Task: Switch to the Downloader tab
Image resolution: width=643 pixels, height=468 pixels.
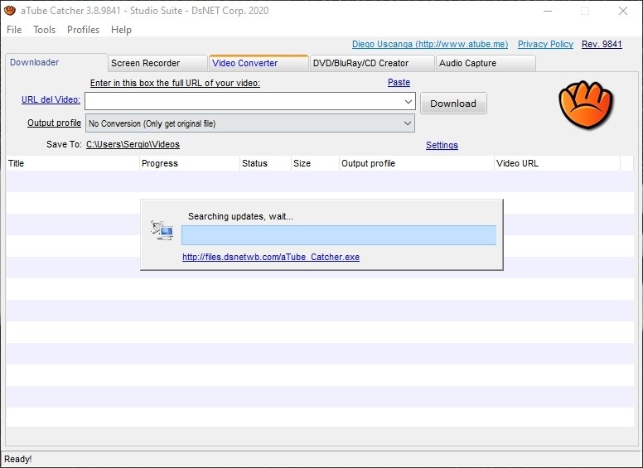Action: [56, 62]
